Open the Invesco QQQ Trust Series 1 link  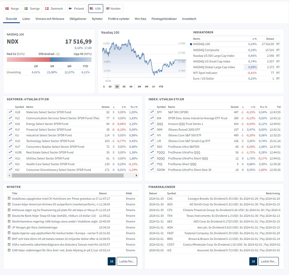click(x=185, y=124)
